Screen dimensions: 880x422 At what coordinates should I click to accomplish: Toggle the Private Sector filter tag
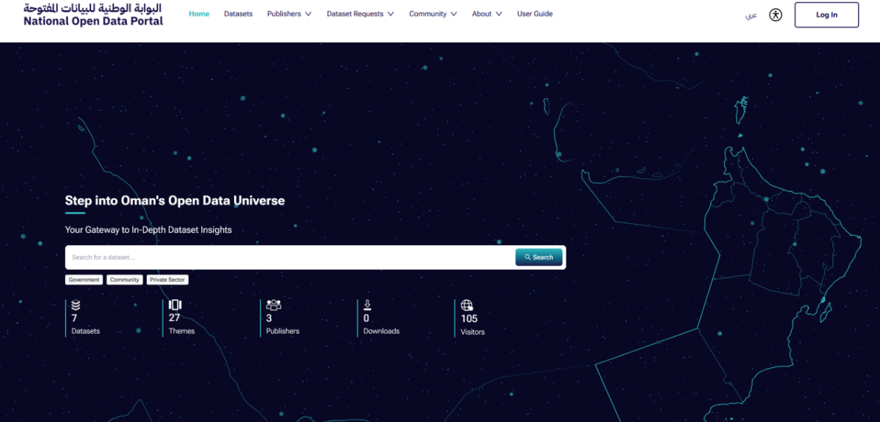tap(167, 280)
